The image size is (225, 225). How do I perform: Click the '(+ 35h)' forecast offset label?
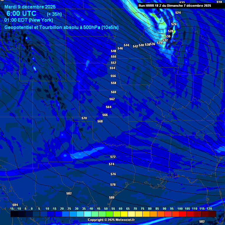point(54,14)
